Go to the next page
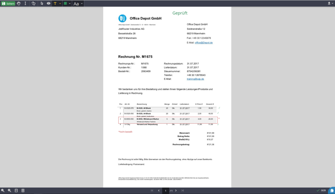 (x=176, y=190)
